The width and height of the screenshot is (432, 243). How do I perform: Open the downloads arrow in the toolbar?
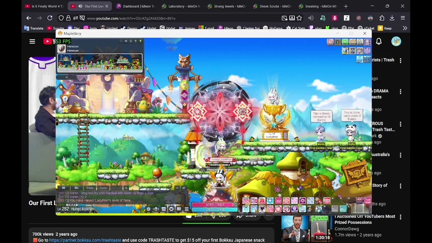coord(392,18)
